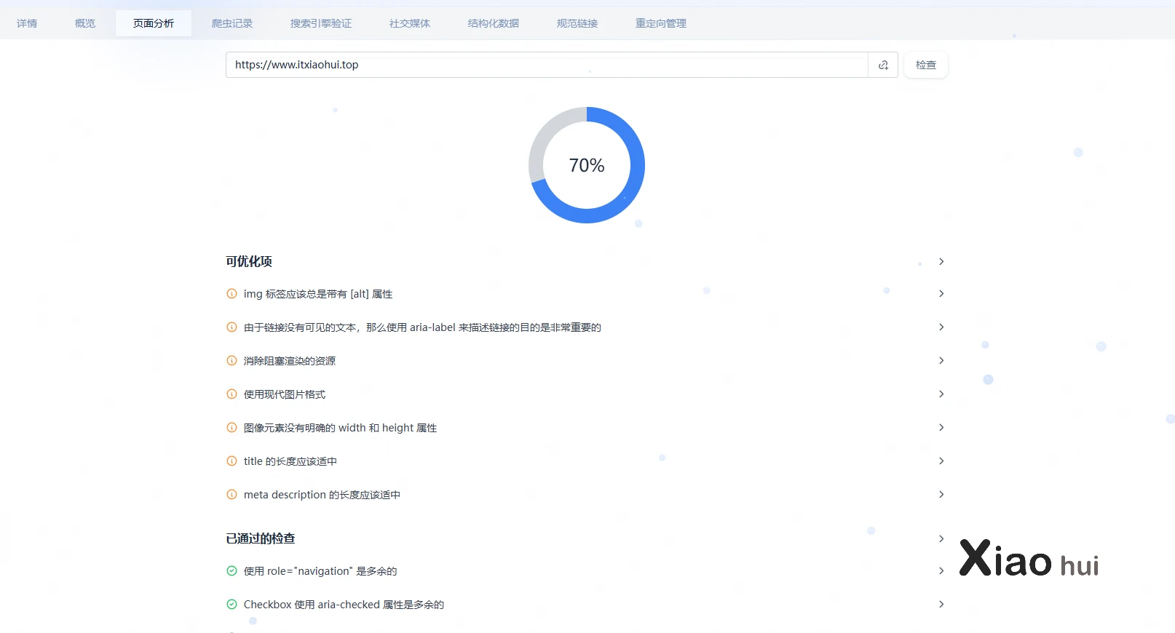The width and height of the screenshot is (1175, 633).
Task: Click the warning icon beside title 的长度应该适中
Action: pos(232,461)
